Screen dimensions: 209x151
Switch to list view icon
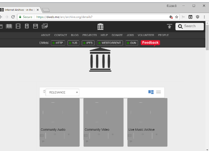pos(158,92)
